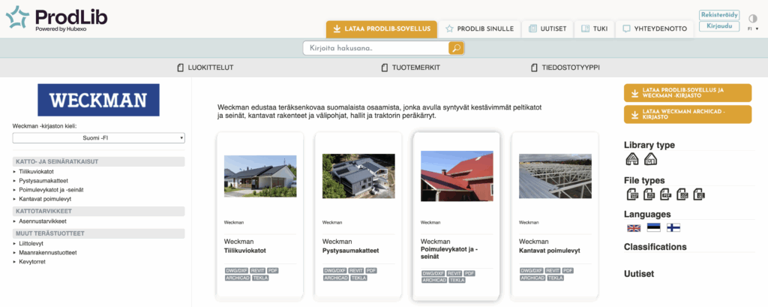
Task: Expand Kantavat poimulevyt in the sidebar
Action: pyautogui.click(x=45, y=199)
